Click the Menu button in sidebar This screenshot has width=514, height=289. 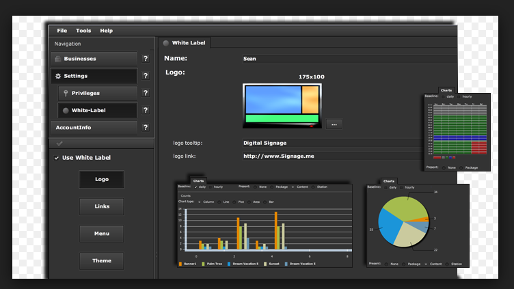(x=102, y=234)
